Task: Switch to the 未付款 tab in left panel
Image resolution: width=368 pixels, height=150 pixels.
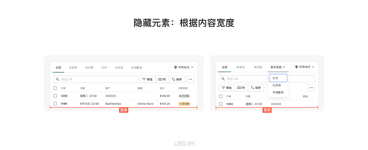Action: pos(89,68)
